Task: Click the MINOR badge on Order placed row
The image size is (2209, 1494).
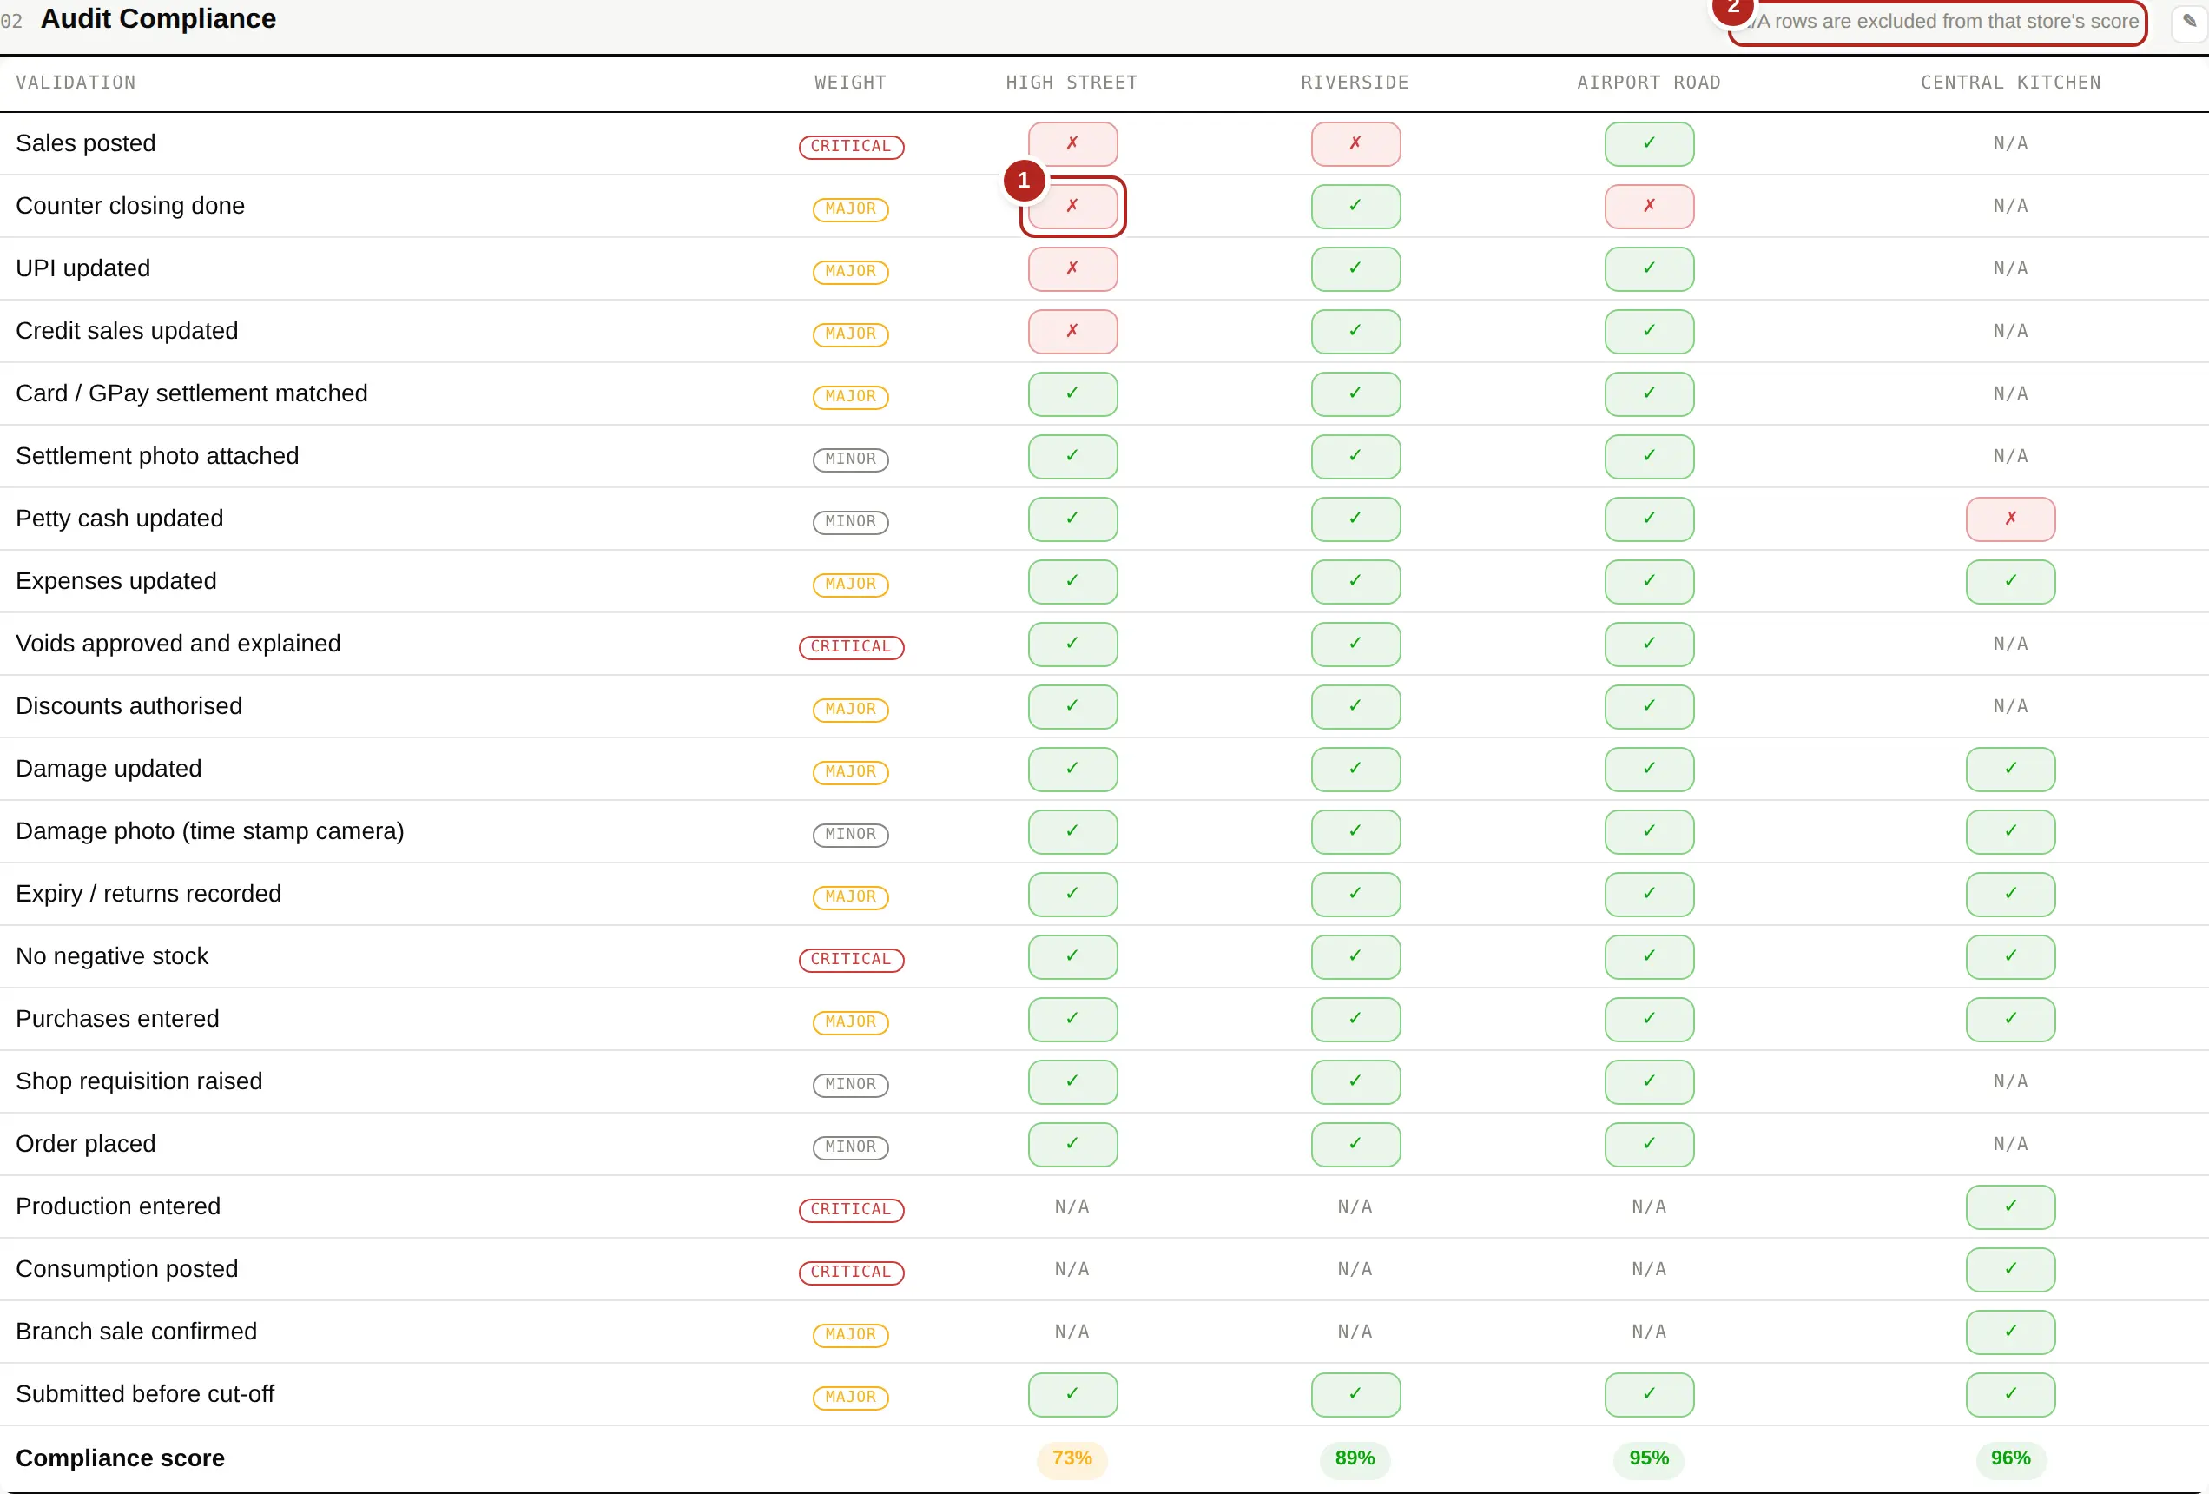Action: (851, 1147)
